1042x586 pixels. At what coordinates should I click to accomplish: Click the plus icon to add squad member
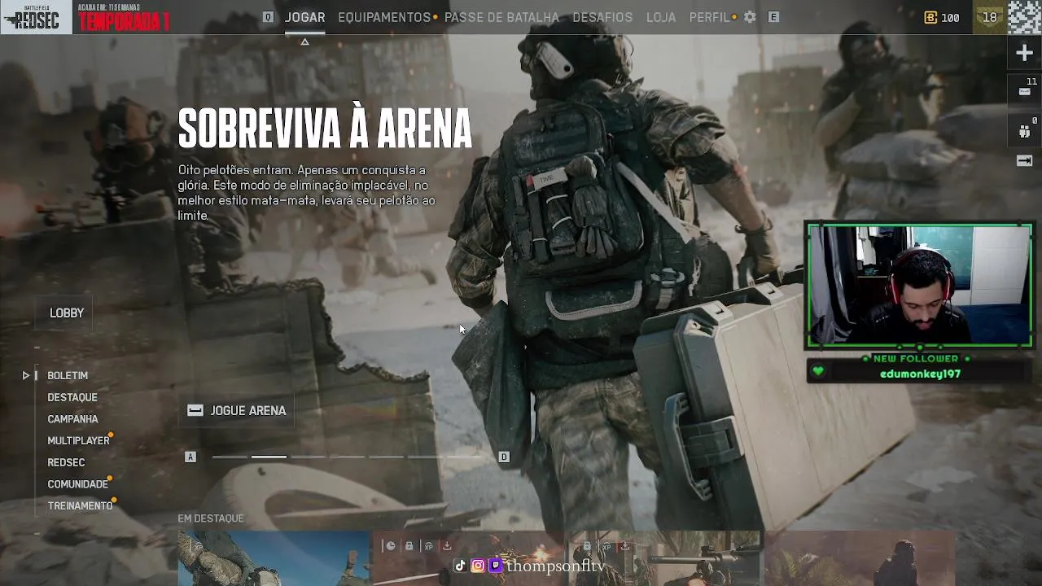coord(1025,54)
